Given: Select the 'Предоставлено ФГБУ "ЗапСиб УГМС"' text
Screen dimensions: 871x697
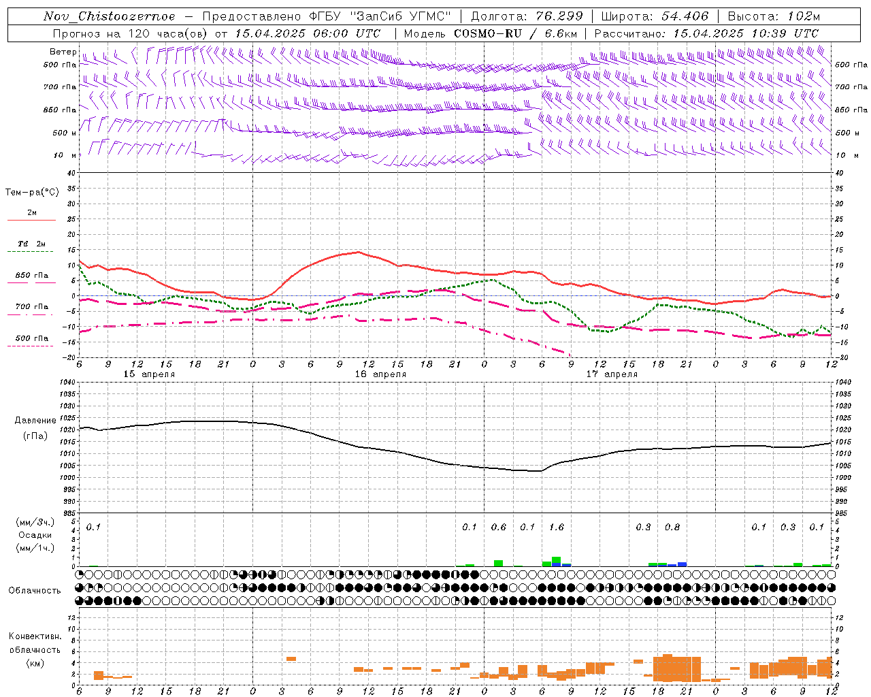Looking at the screenshot, I should point(327,16).
